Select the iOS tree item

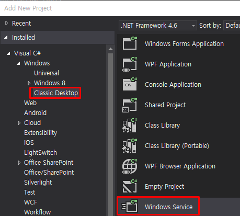29,142
